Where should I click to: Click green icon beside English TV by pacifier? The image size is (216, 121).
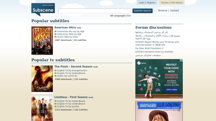click(55, 106)
